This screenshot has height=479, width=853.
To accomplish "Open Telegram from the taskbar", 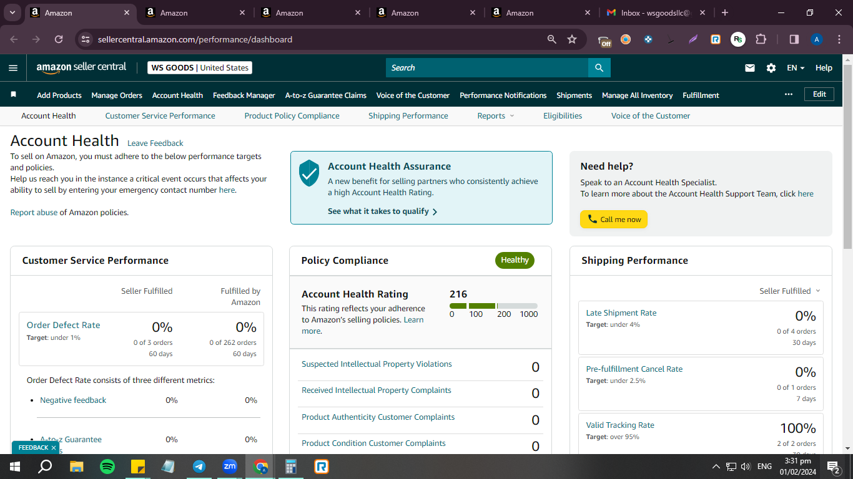I will [x=199, y=466].
